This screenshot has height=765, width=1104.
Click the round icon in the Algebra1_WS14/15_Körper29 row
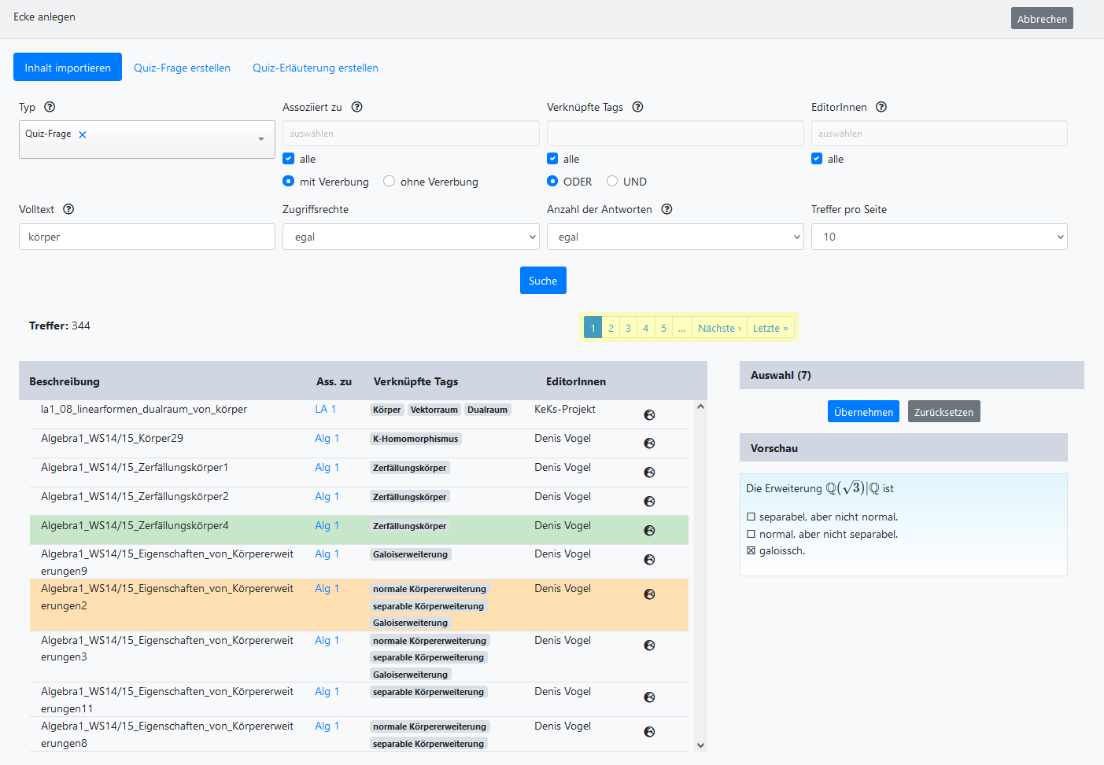tap(649, 443)
